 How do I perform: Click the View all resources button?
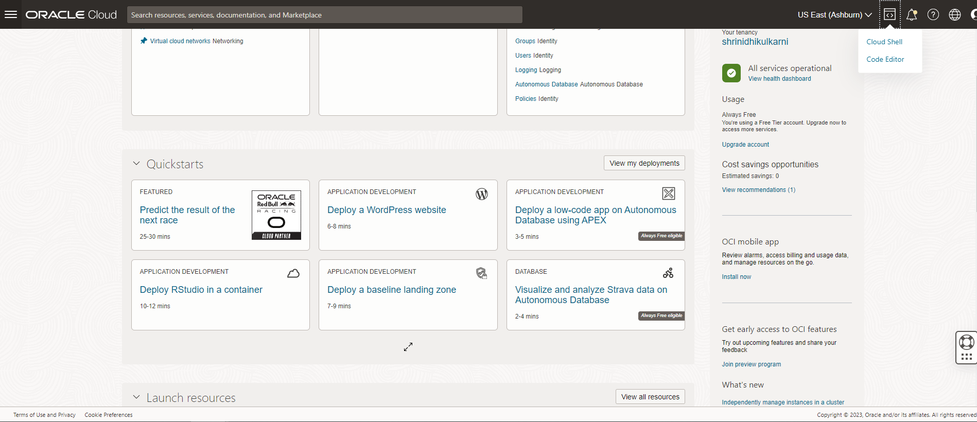[650, 397]
